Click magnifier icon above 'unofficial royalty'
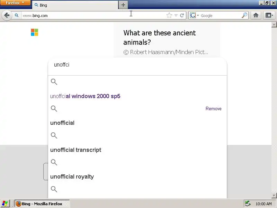277x208 pixels. tap(54, 162)
